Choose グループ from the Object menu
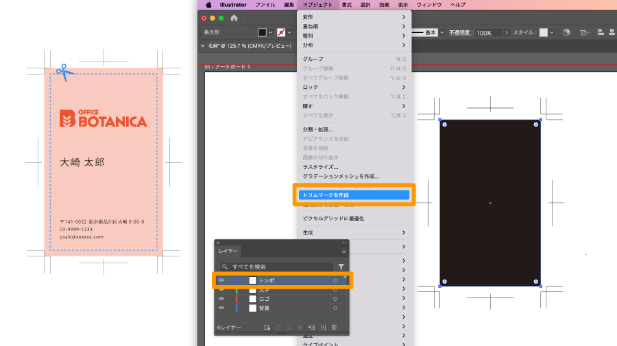This screenshot has width=617, height=346. click(354, 59)
